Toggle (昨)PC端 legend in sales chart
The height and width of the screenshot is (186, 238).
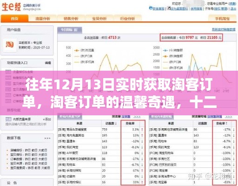[172, 62]
